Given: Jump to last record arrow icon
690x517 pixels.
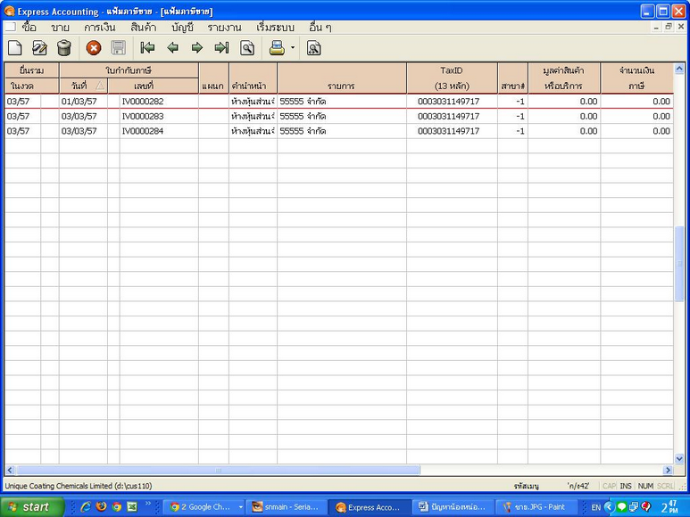Looking at the screenshot, I should 221,48.
